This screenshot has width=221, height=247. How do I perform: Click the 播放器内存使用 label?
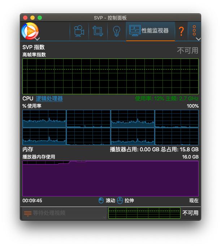tap(39, 157)
